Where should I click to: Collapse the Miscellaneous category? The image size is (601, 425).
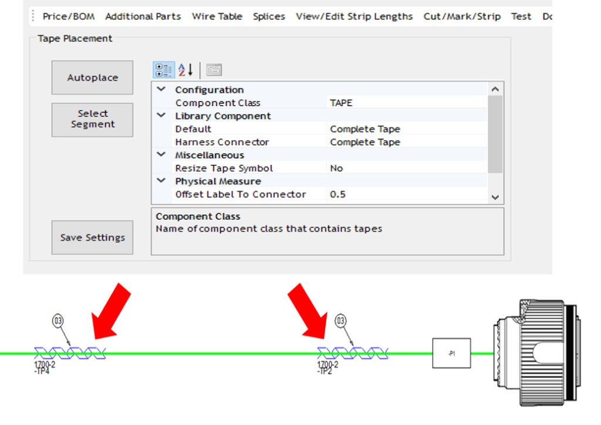click(x=161, y=155)
